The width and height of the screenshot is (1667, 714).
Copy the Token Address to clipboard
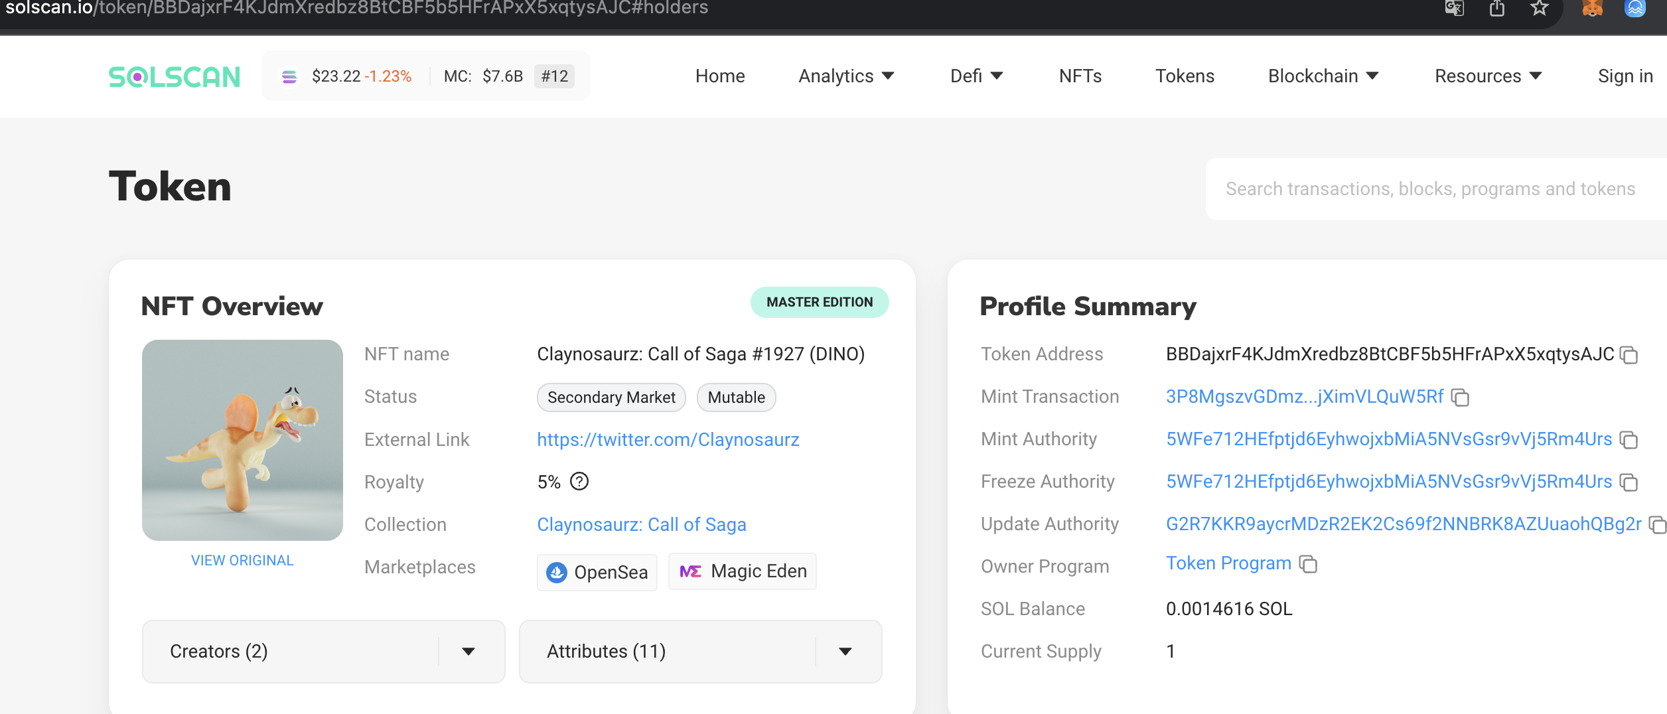pos(1629,355)
